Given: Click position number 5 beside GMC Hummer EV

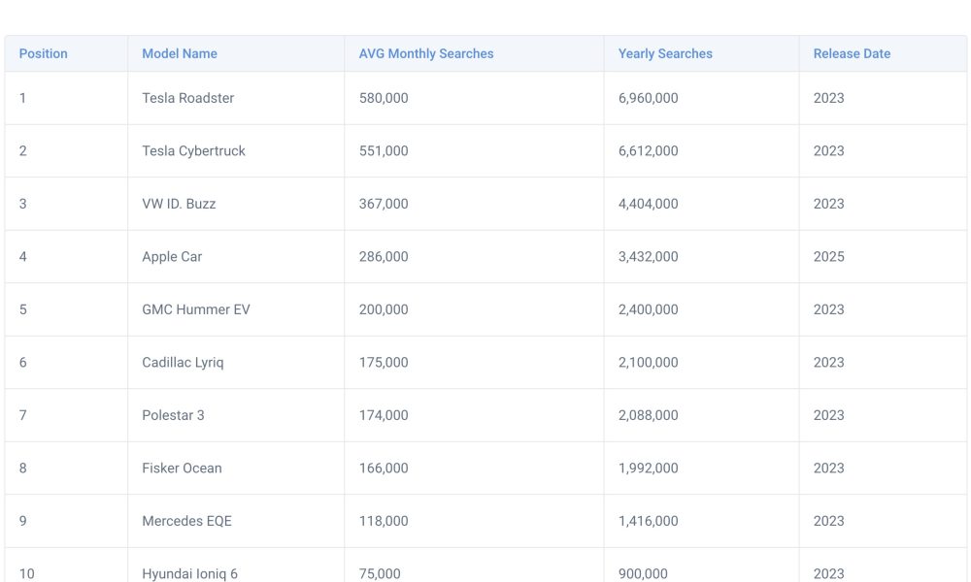Looking at the screenshot, I should [x=23, y=309].
